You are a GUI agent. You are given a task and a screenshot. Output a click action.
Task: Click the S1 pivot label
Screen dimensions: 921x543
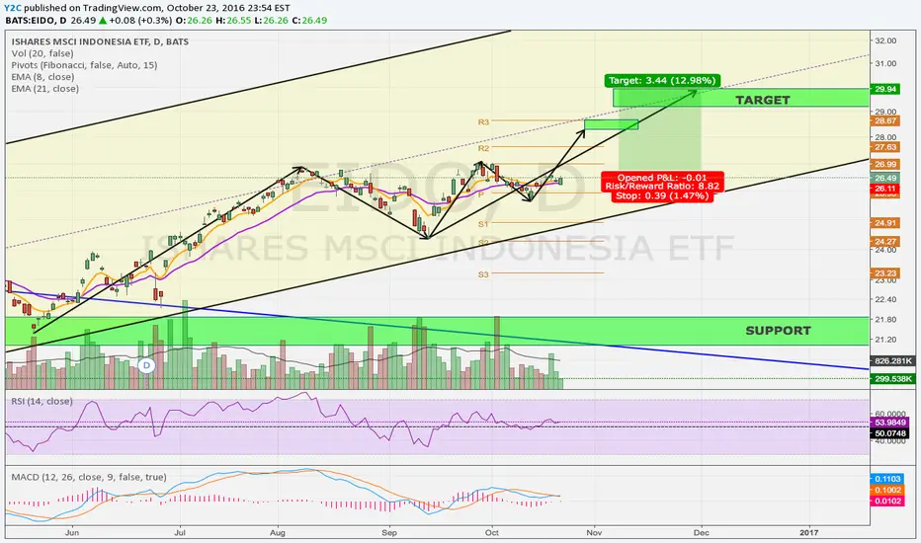[x=483, y=224]
